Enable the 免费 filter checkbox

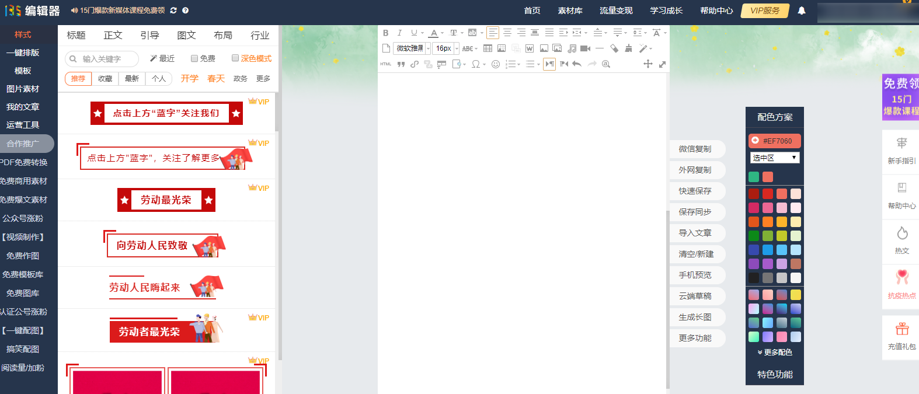tap(194, 58)
